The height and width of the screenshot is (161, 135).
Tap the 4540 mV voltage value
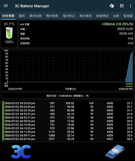[x=126, y=34]
